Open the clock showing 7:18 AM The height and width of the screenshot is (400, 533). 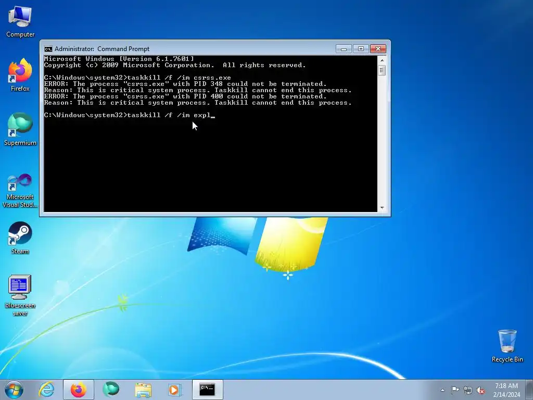(x=506, y=390)
